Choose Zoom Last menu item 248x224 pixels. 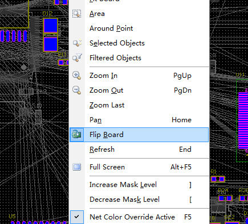tap(139, 105)
